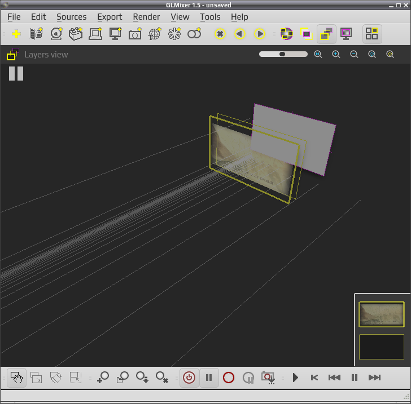Switch to Geometry view
This screenshot has height=404, width=411.
tap(307, 34)
